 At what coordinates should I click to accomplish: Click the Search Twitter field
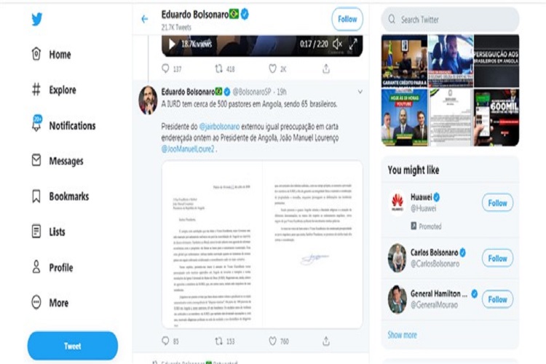click(450, 20)
